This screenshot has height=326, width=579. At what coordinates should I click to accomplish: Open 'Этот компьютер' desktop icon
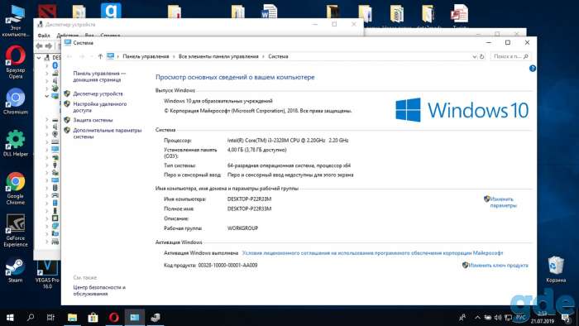(x=16, y=22)
